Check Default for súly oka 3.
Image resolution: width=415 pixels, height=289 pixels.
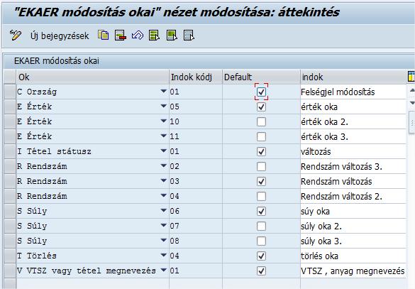pyautogui.click(x=261, y=241)
